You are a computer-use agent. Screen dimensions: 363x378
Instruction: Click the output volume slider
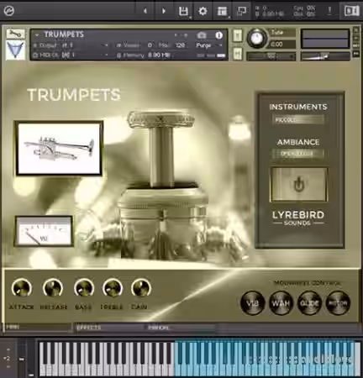click(325, 56)
